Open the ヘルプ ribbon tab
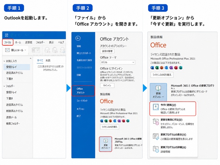220x165 pixels. (x=61, y=42)
